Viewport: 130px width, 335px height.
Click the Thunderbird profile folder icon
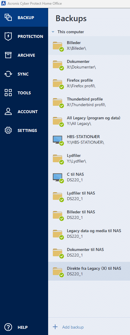tap(58, 103)
